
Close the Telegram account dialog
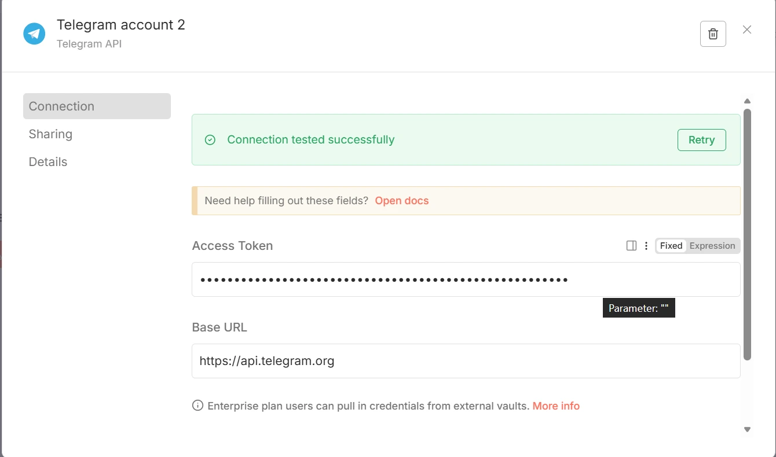click(x=746, y=29)
